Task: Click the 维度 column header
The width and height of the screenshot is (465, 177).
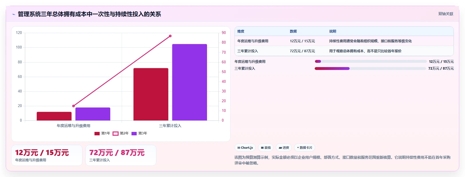Action: pyautogui.click(x=241, y=31)
